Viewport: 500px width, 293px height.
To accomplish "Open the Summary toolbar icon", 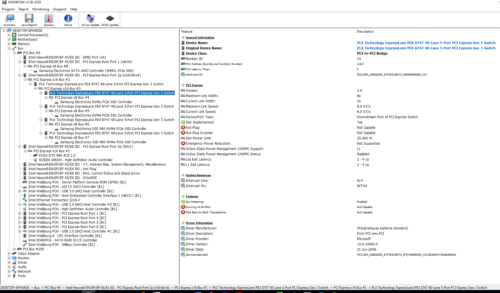I will coord(9,20).
